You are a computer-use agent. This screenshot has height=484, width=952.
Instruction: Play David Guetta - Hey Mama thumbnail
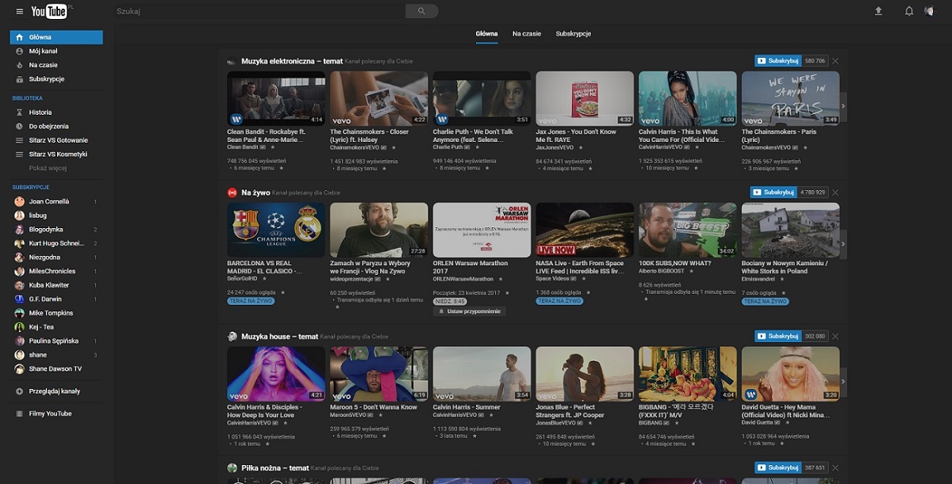pos(790,374)
